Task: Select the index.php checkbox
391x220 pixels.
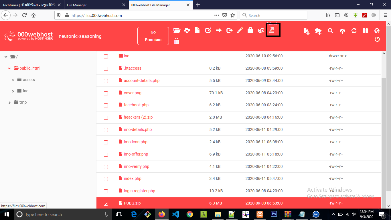Action: coord(106,179)
